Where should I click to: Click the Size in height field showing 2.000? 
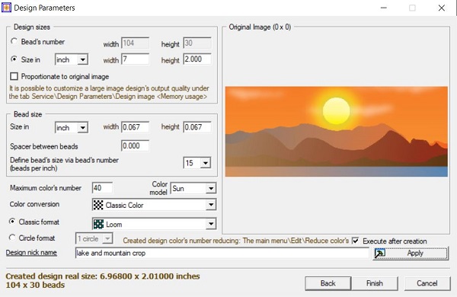click(197, 59)
